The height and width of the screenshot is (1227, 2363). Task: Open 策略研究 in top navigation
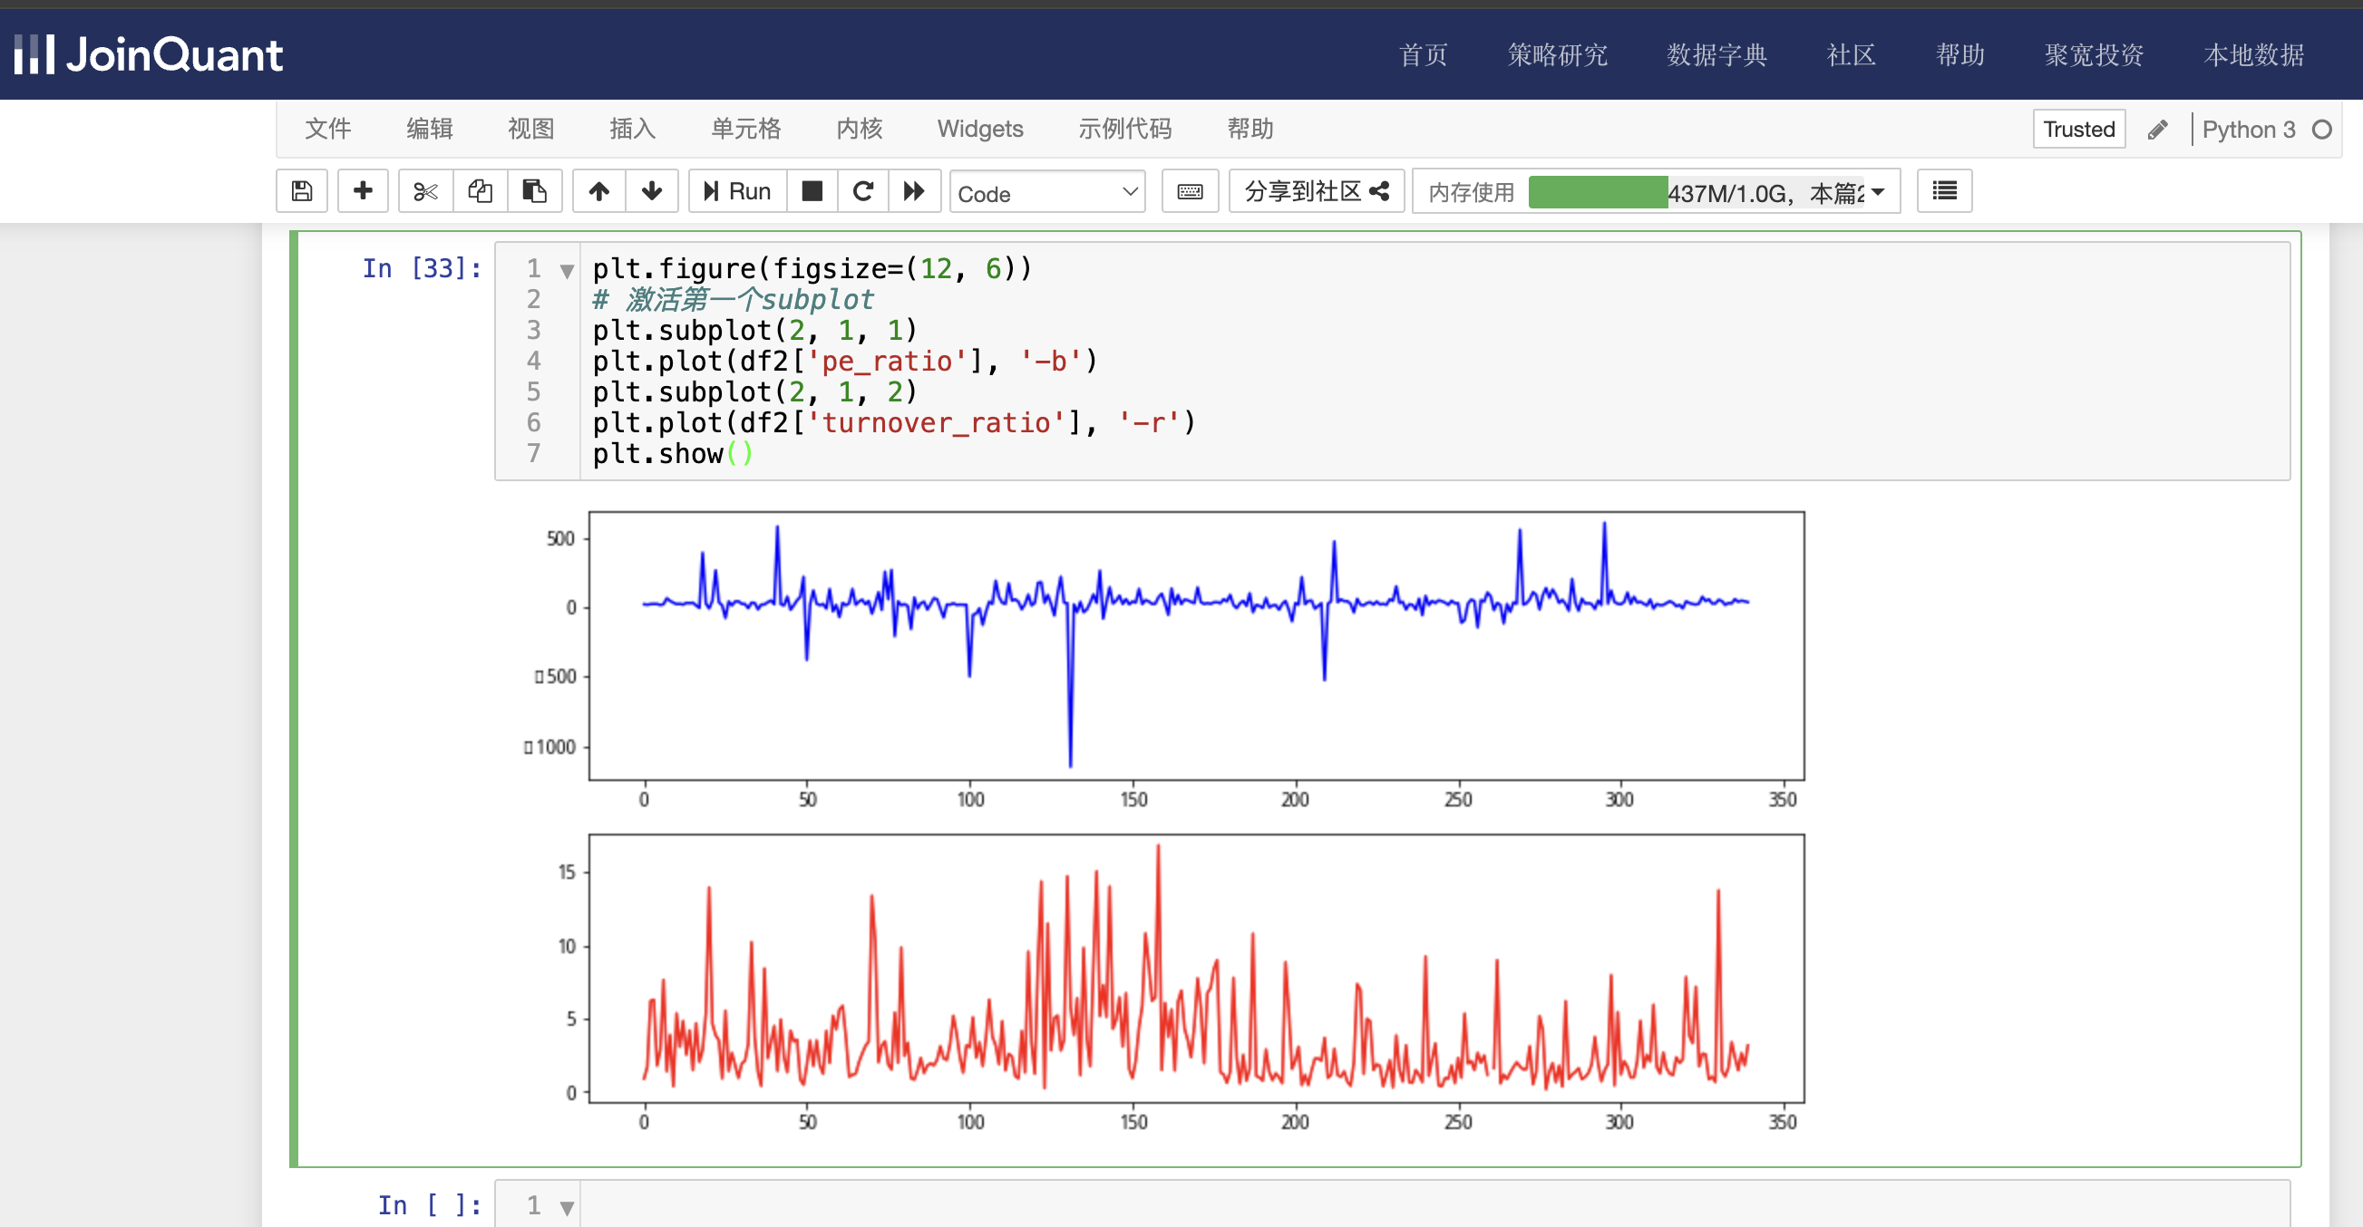pyautogui.click(x=1557, y=55)
